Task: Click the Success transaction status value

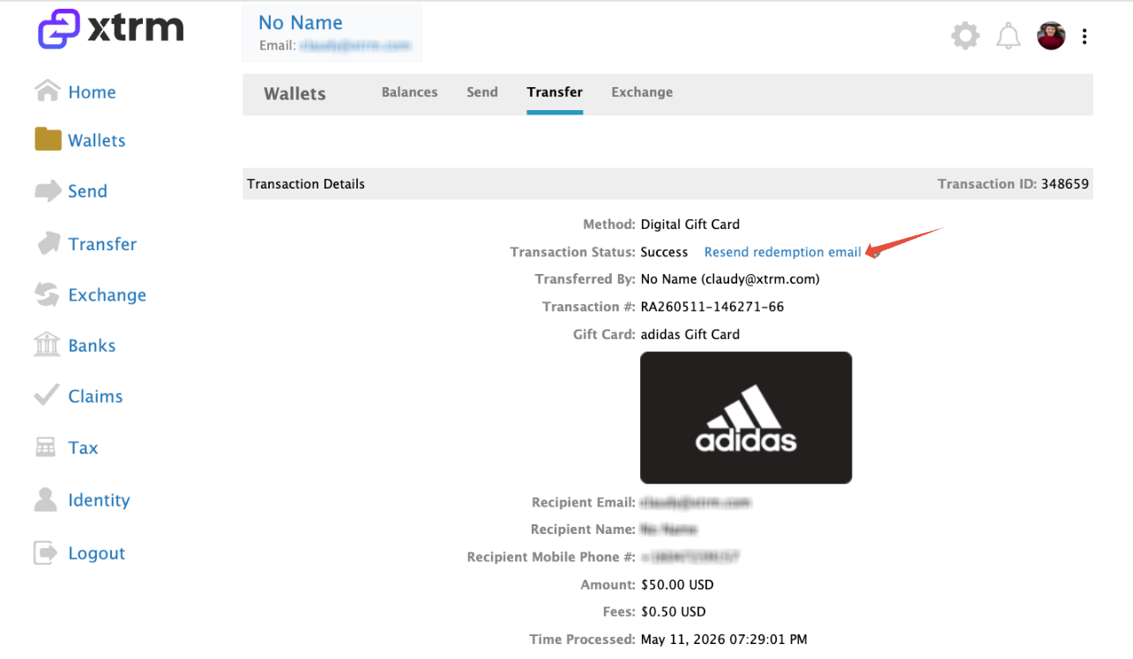Action: (664, 252)
